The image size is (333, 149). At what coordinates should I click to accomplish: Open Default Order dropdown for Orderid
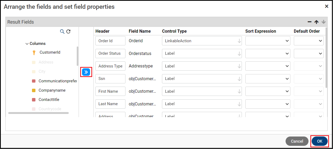308,41
